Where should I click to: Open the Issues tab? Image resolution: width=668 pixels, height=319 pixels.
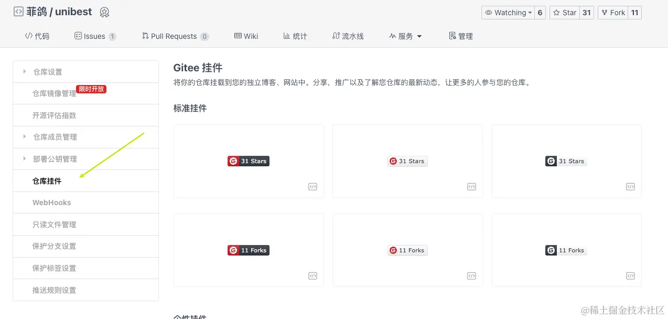click(95, 36)
